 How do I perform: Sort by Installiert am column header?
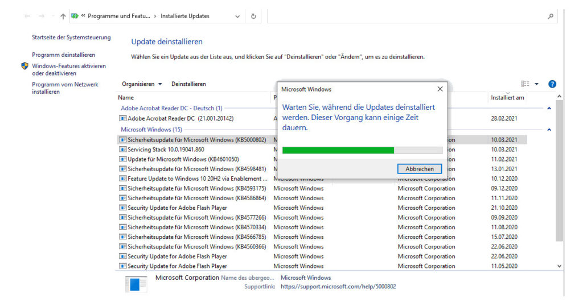pos(507,98)
